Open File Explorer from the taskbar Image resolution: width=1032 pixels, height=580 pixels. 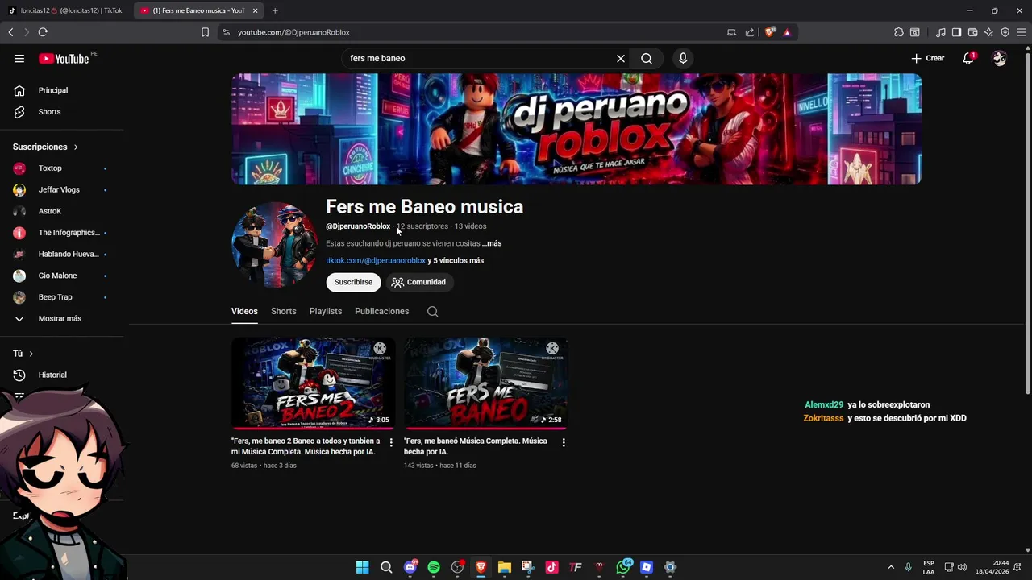[505, 567]
